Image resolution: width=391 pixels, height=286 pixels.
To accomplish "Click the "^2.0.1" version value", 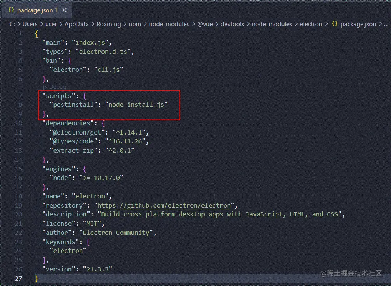I will point(120,151).
